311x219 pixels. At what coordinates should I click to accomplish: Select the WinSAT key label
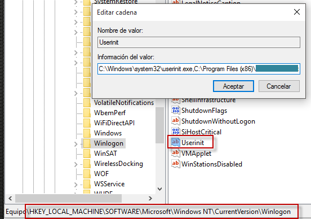point(105,154)
